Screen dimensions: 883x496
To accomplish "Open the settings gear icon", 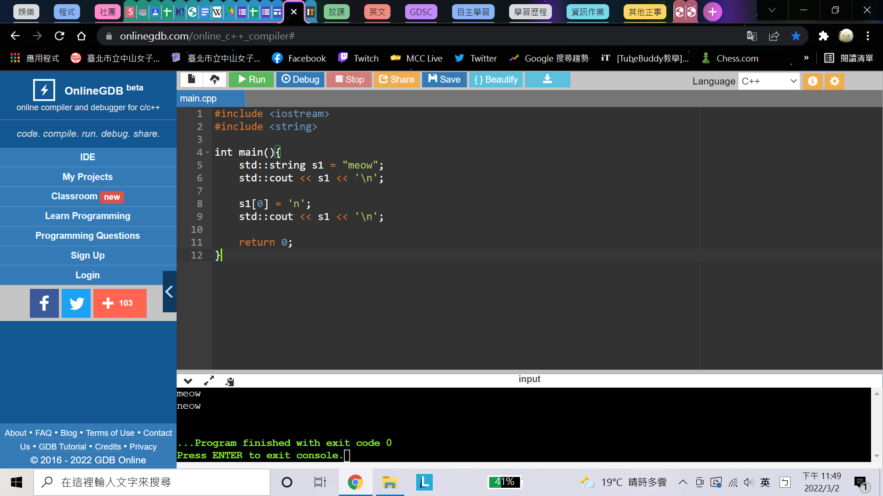I will click(835, 81).
